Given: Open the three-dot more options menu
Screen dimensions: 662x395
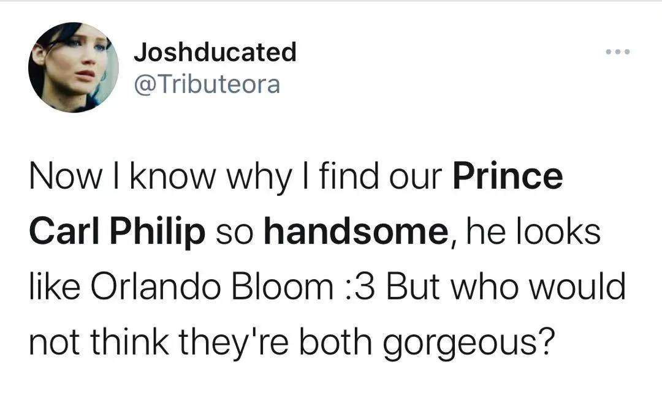Looking at the screenshot, I should (x=618, y=52).
